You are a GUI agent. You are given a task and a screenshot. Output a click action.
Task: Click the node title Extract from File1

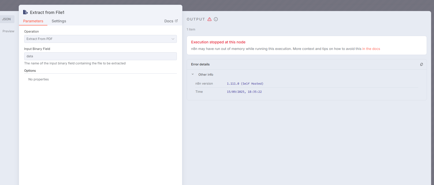click(47, 12)
